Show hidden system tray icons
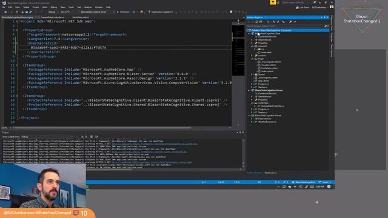 (278, 187)
